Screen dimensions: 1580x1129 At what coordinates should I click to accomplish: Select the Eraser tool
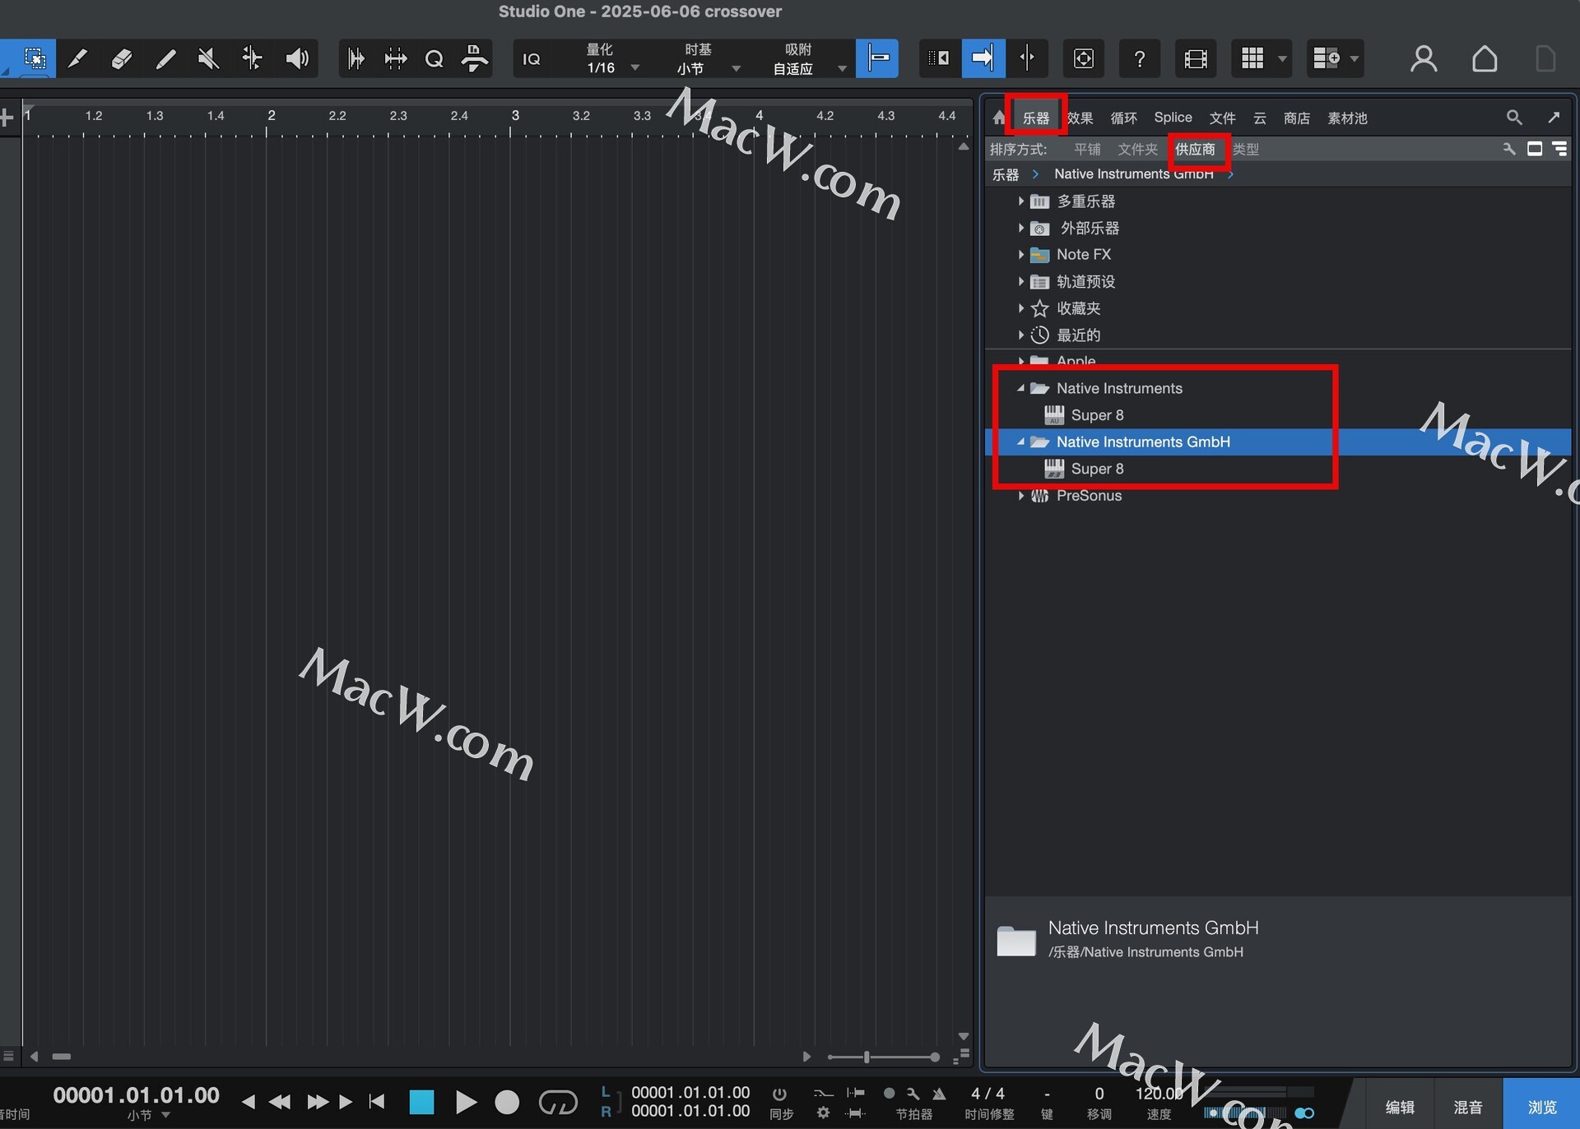point(121,58)
